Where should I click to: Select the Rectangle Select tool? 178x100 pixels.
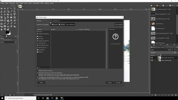[x=2, y=9]
